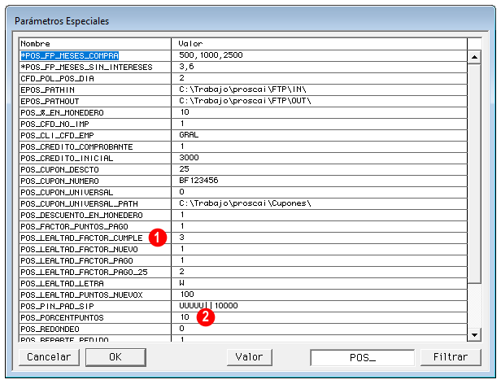Click the Cancelar button

(49, 357)
